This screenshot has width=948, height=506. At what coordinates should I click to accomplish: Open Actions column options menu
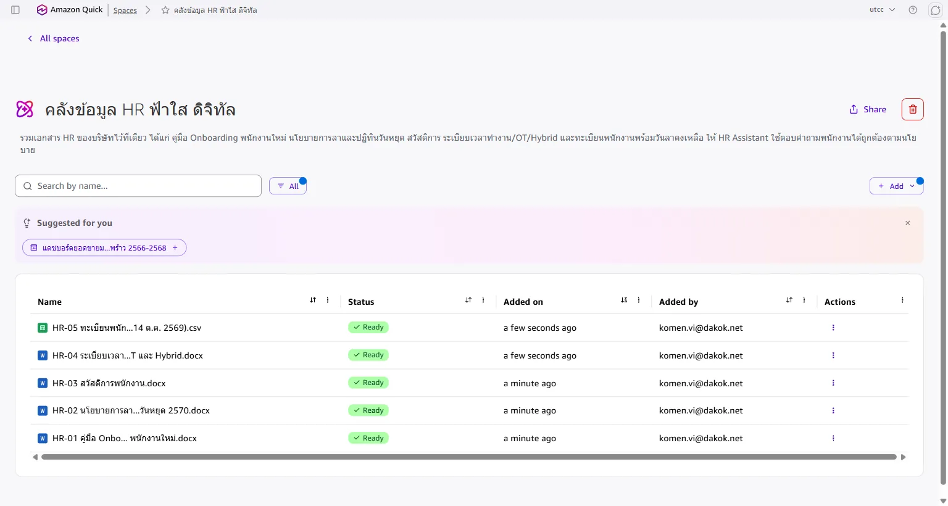tap(902, 300)
